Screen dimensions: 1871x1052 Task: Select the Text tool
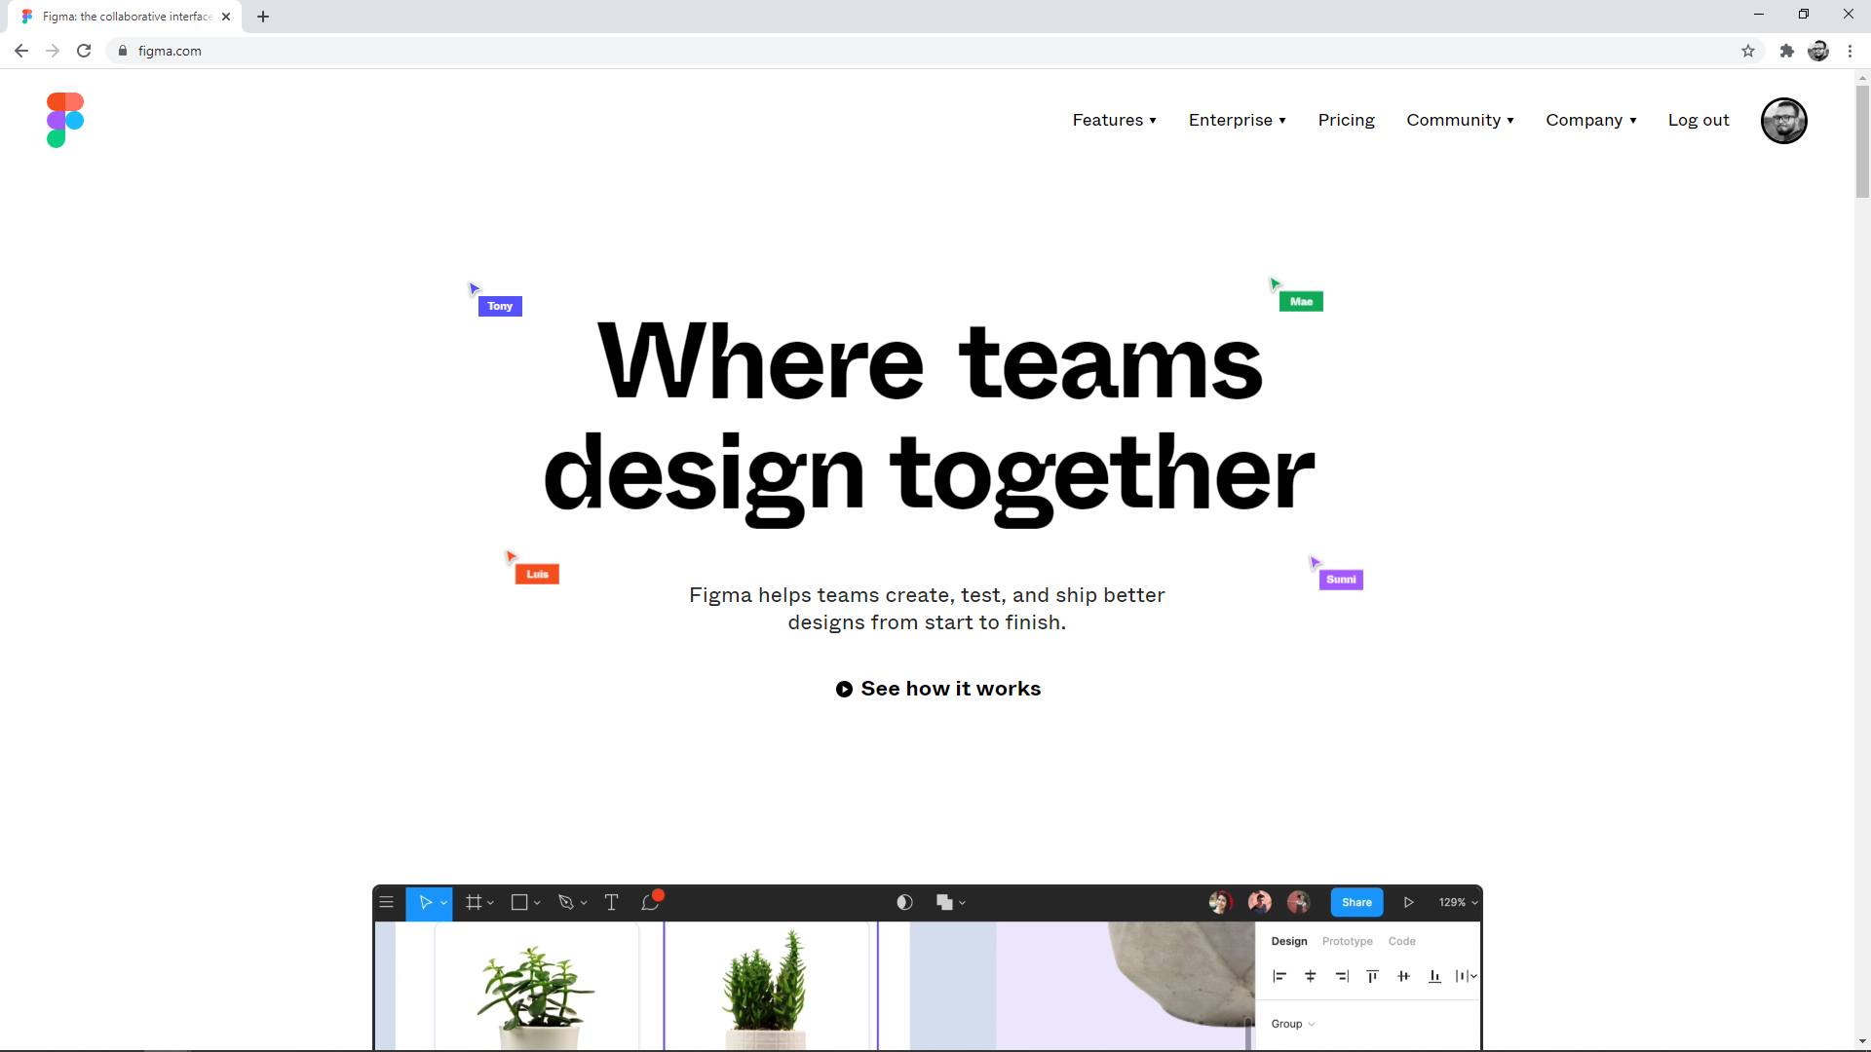coord(611,902)
